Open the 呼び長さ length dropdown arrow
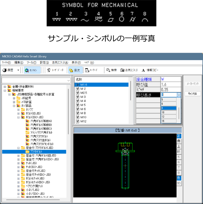203x204 pixels. (x=179, y=95)
